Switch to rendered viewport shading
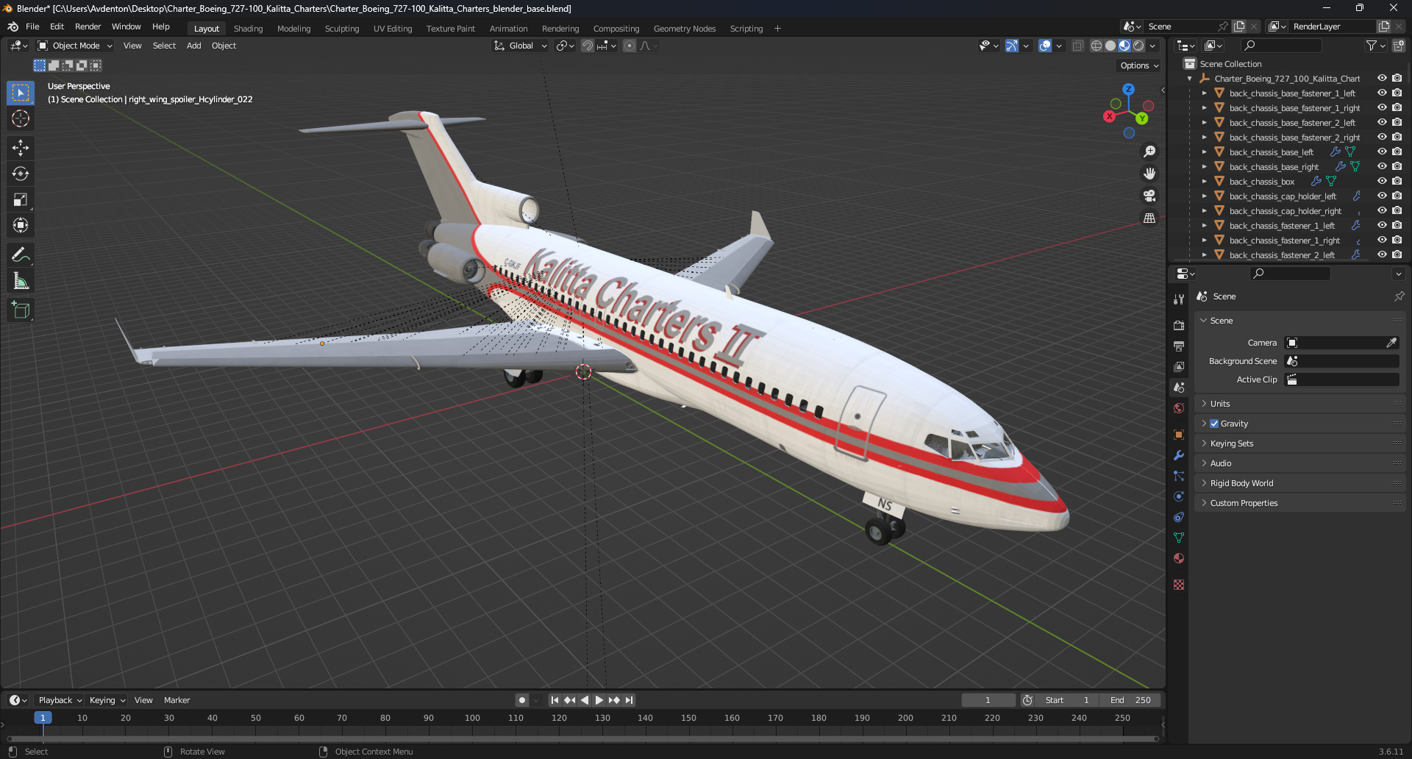 [1138, 46]
